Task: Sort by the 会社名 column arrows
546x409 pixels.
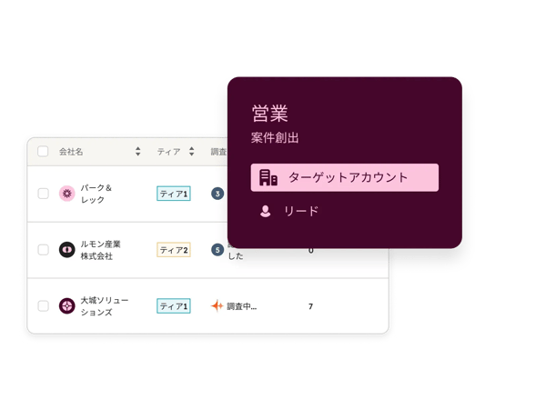Action: 138,151
